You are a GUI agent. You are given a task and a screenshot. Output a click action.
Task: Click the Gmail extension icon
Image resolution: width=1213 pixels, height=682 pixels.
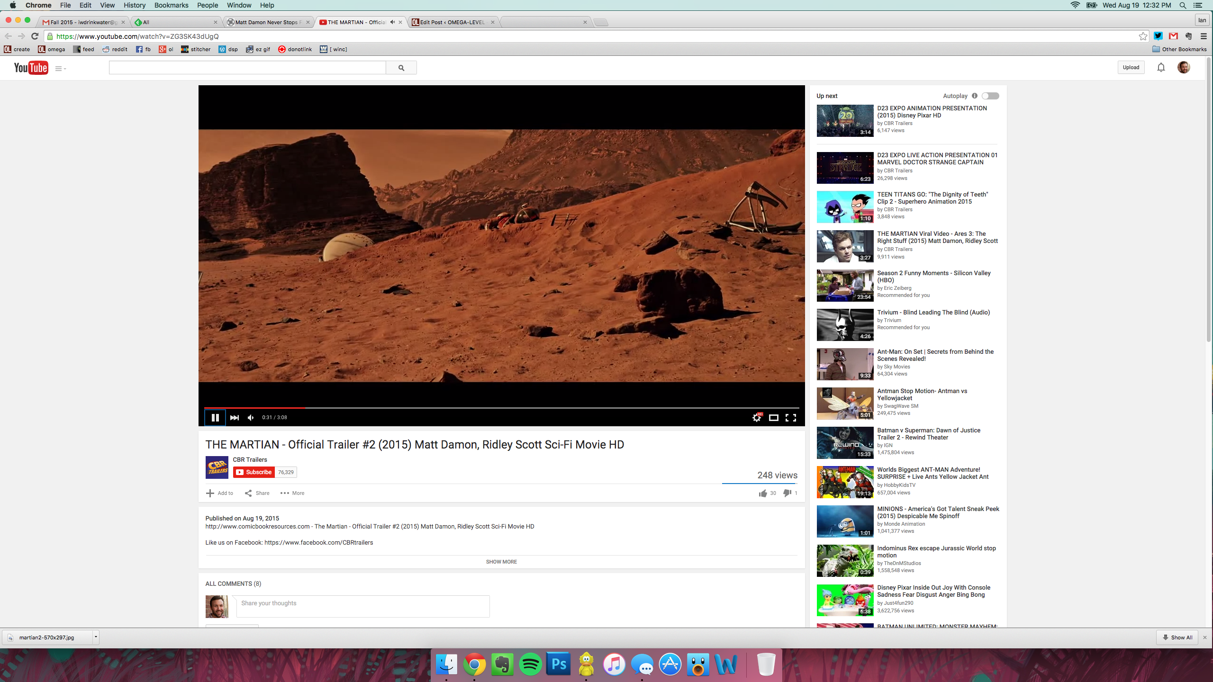tap(1173, 36)
